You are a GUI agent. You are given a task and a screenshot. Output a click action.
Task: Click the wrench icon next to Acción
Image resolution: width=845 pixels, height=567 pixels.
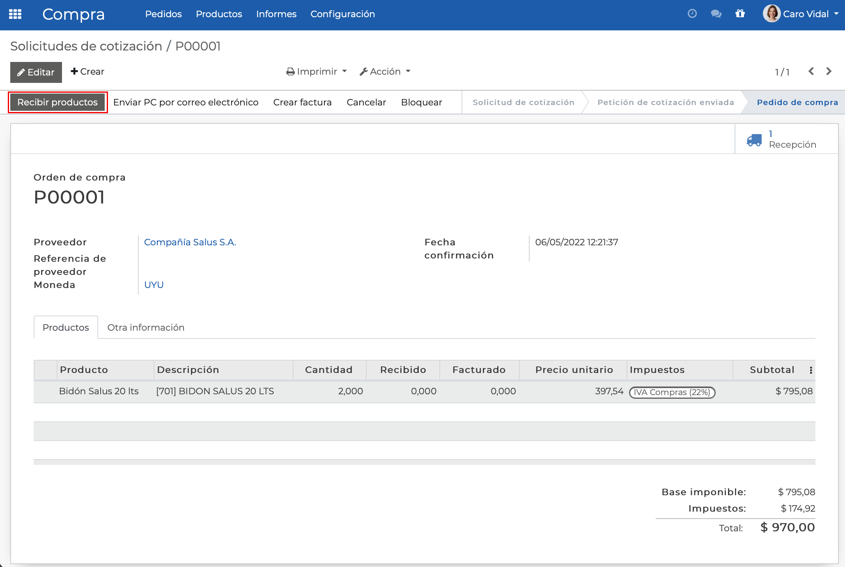click(x=363, y=71)
